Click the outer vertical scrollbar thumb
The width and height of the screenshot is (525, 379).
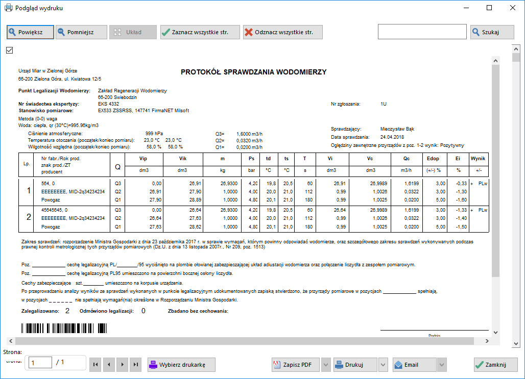pos(516,58)
